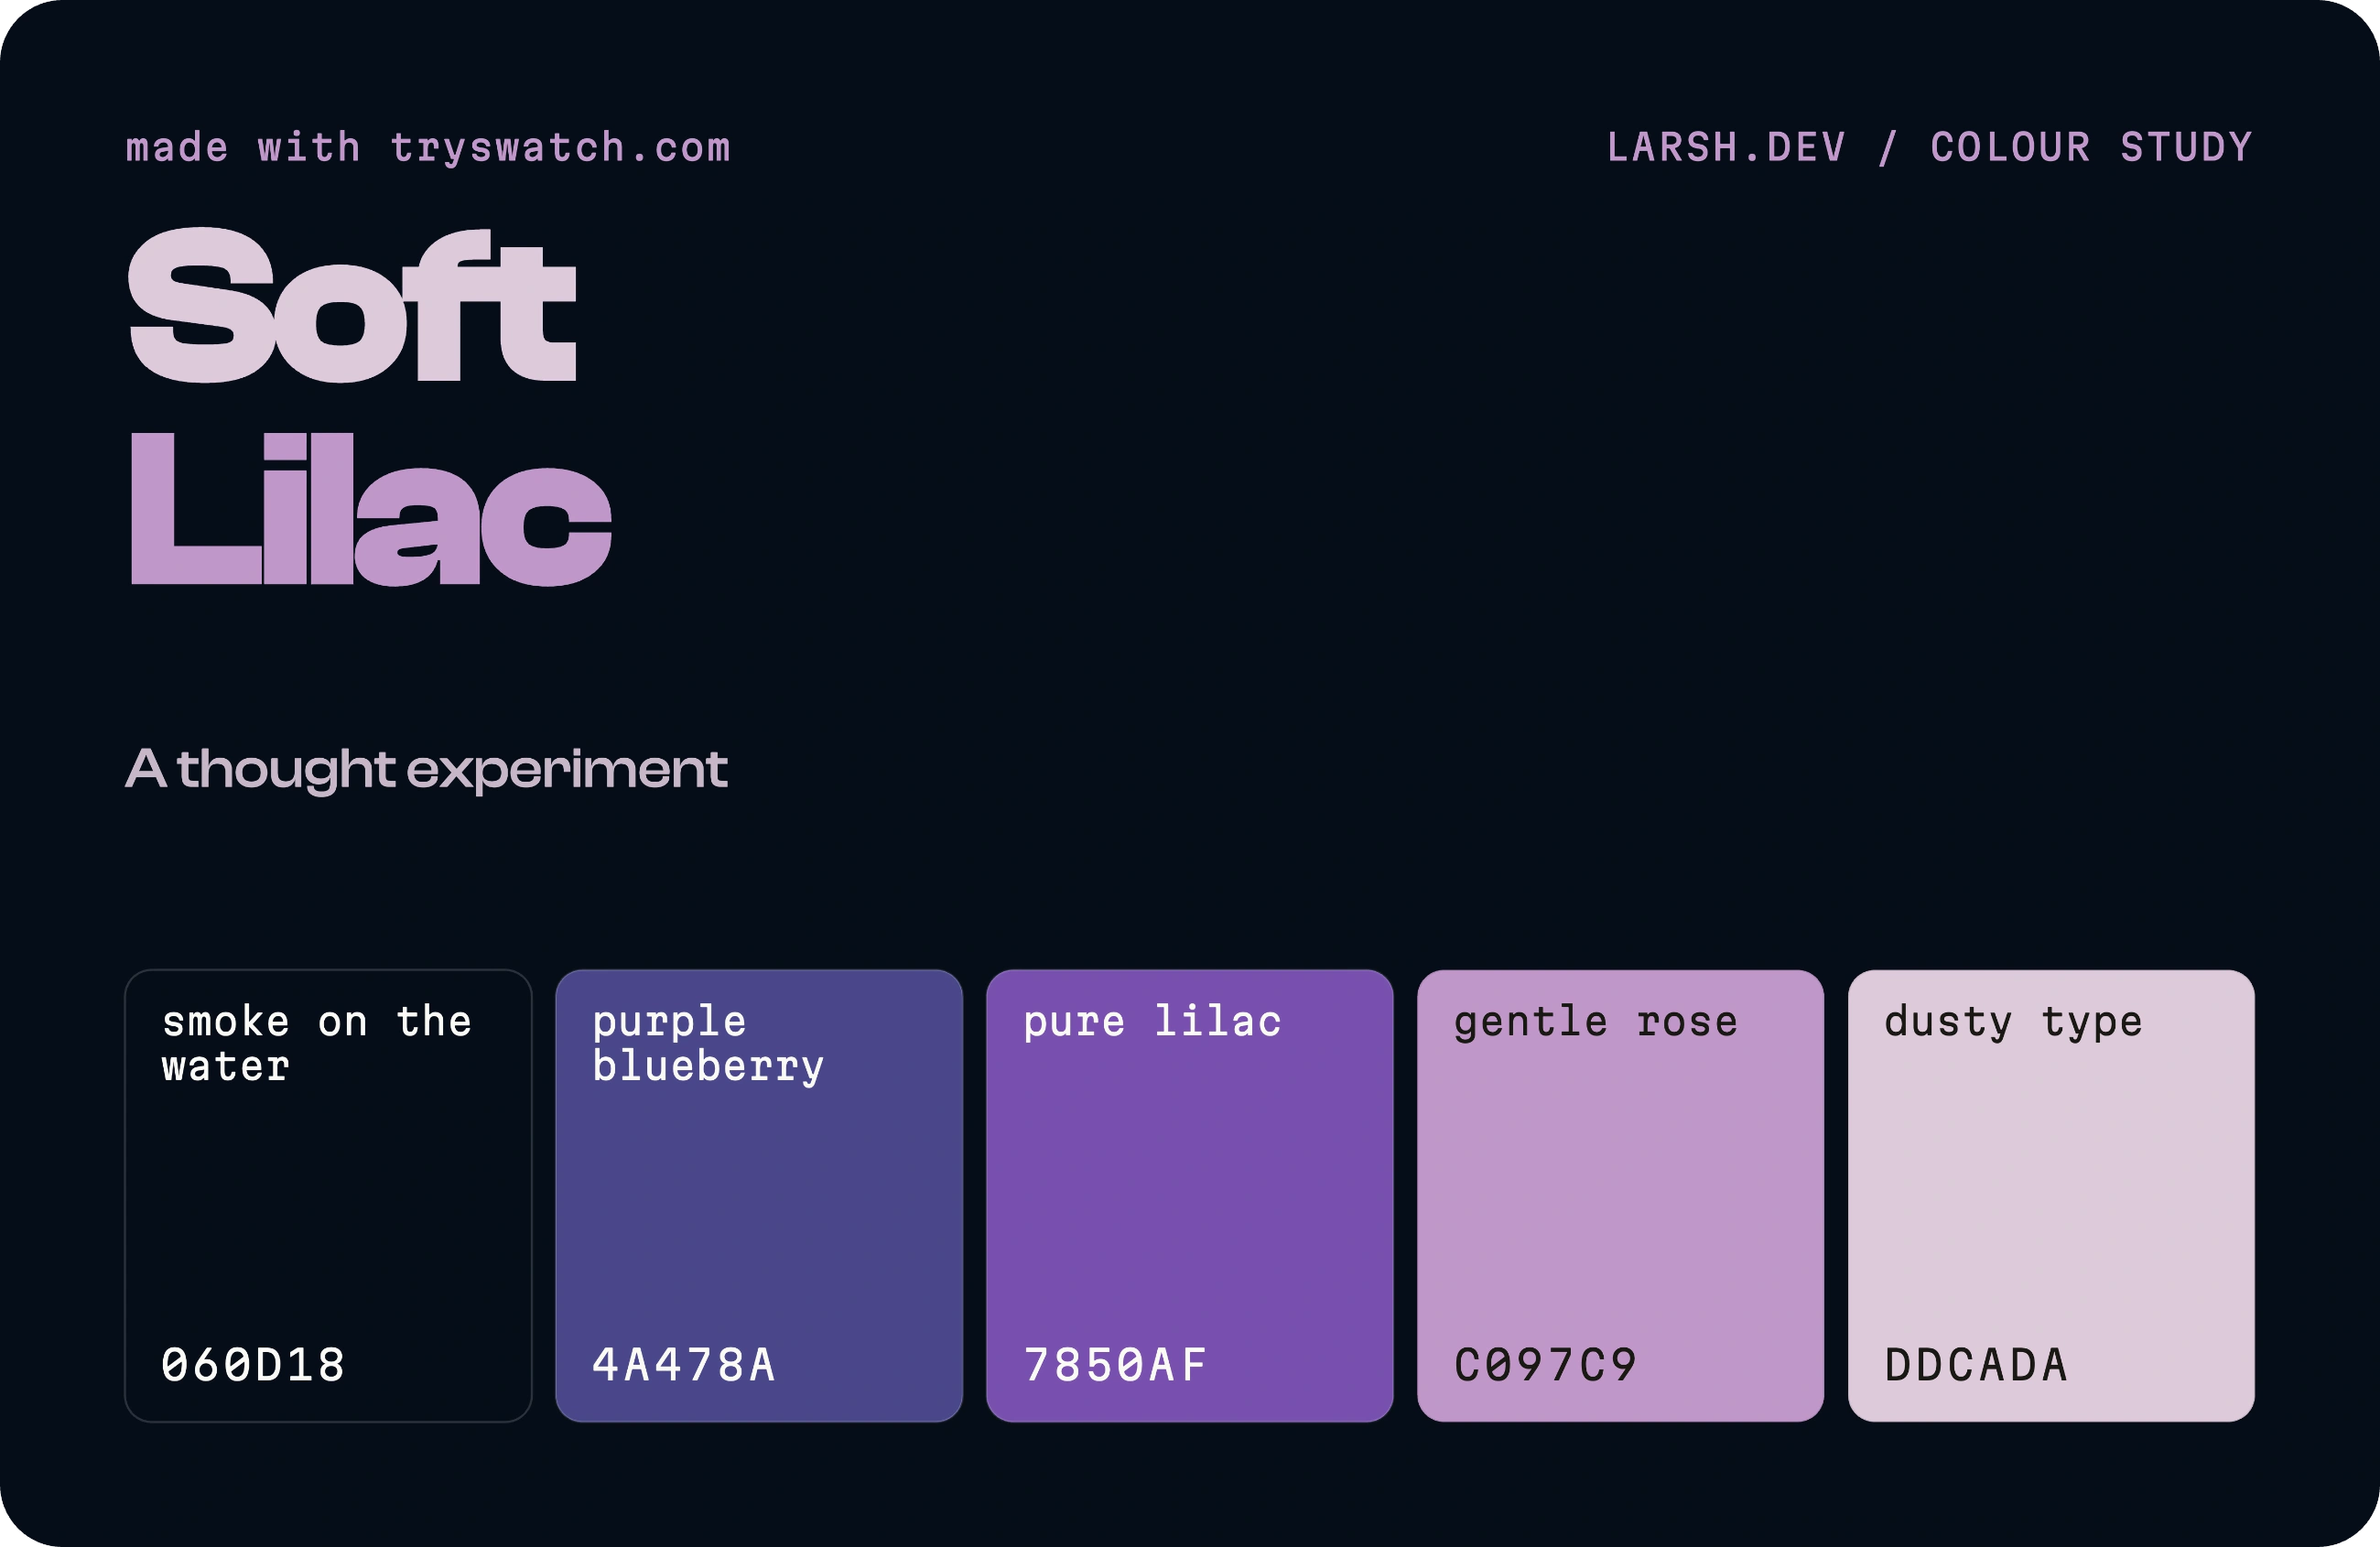Open the made with tryswatch.com link
The width and height of the screenshot is (2380, 1547).
[429, 148]
